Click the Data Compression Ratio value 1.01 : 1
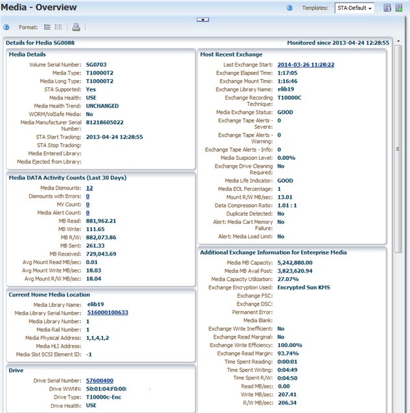410x413 pixels. point(287,205)
